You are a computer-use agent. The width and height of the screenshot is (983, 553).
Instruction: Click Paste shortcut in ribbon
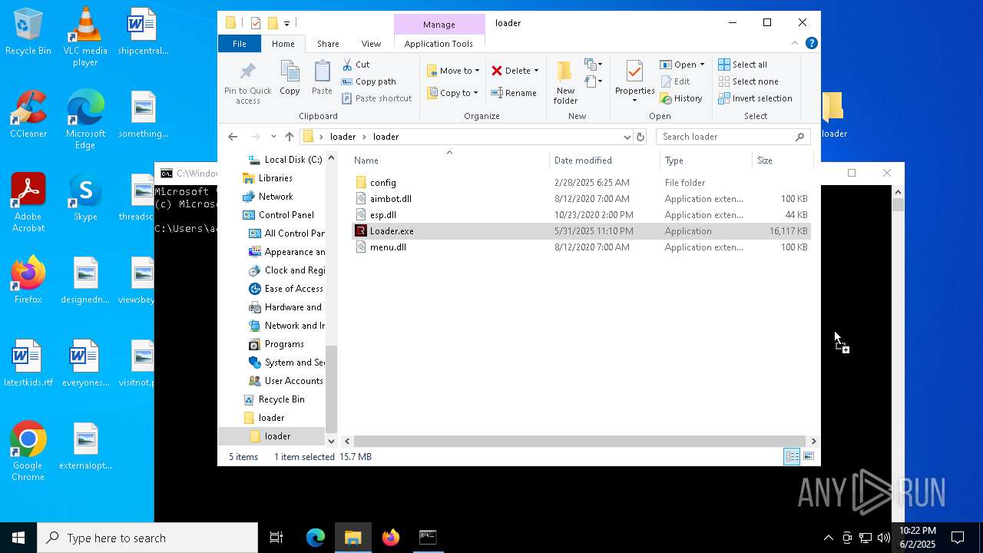click(x=376, y=98)
